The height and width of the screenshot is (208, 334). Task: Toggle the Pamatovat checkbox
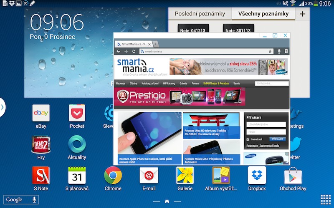(x=248, y=139)
